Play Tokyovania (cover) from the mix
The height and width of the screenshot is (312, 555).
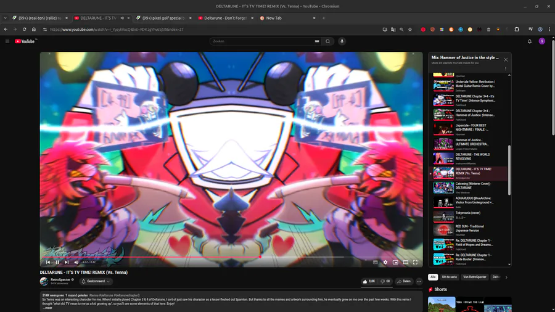click(x=469, y=216)
